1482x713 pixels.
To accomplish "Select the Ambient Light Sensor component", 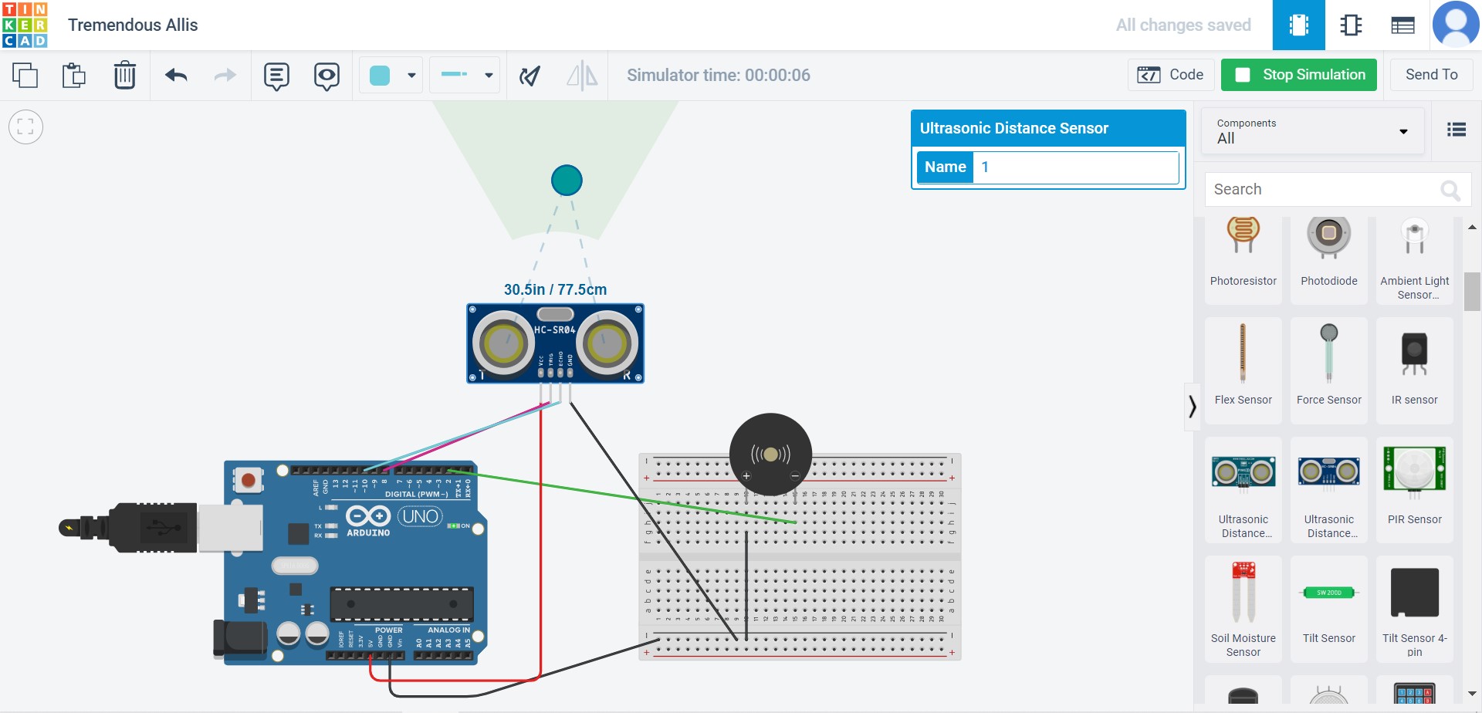I will (1414, 260).
